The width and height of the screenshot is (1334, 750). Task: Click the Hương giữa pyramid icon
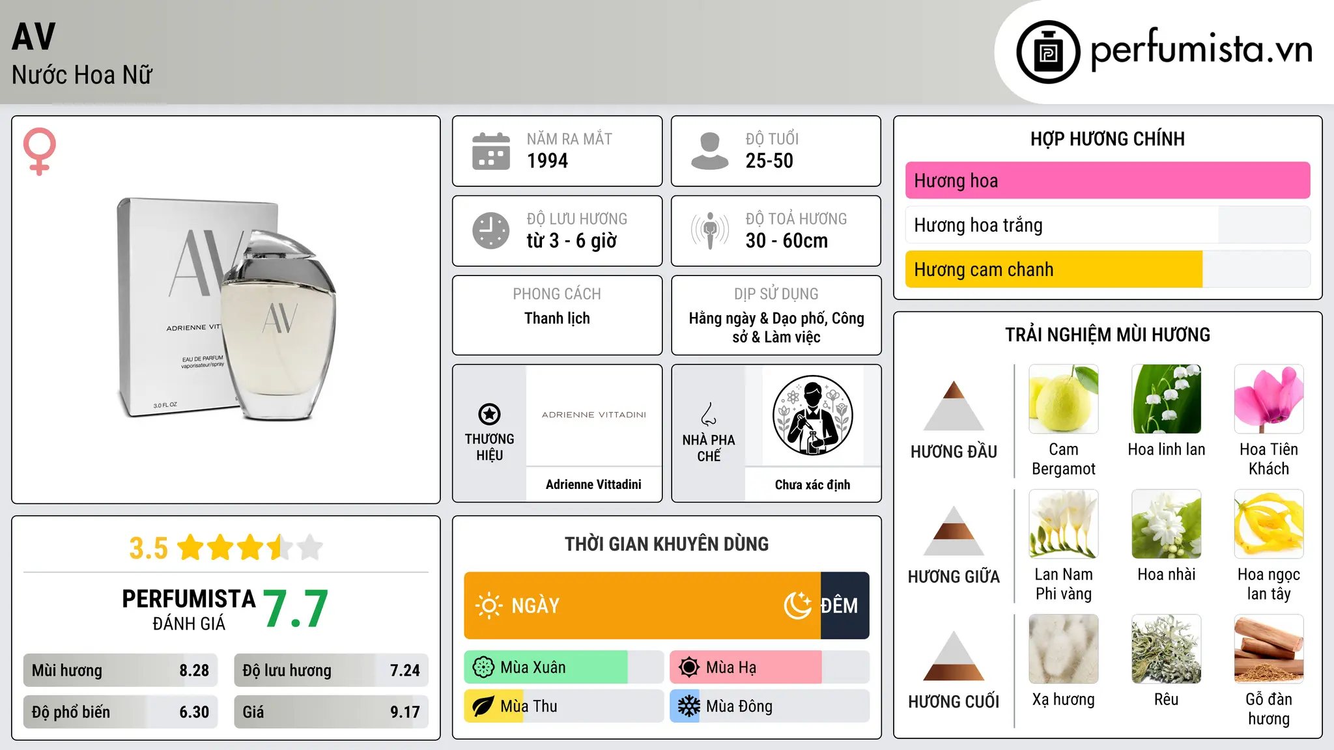coord(954,531)
